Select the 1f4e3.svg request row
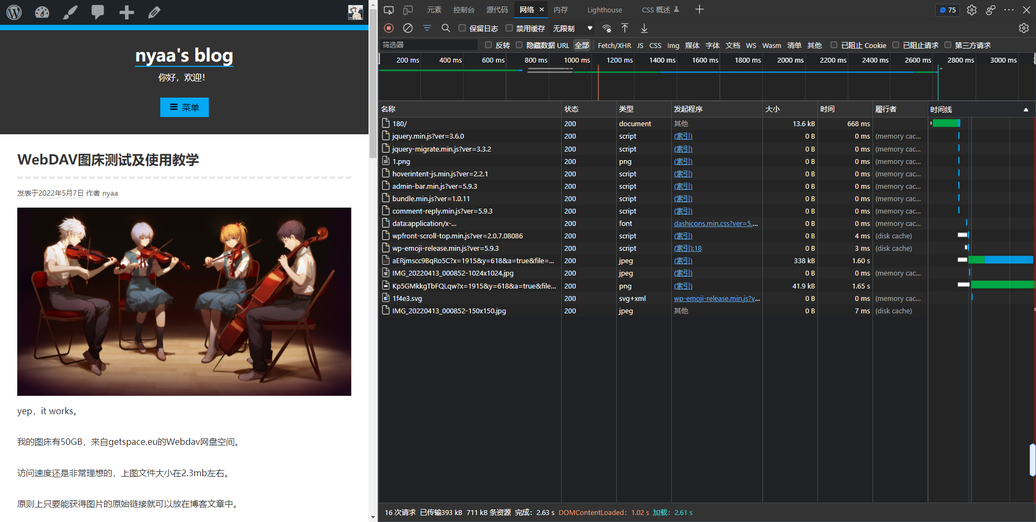1036x522 pixels. (706, 298)
